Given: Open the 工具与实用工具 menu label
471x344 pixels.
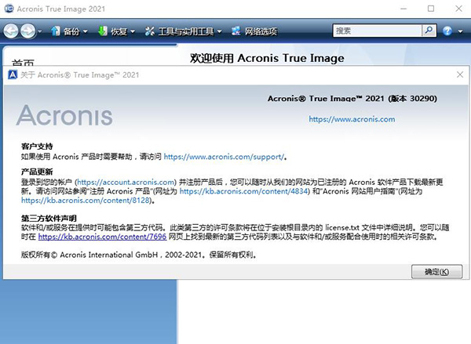Looking at the screenshot, I should [x=186, y=31].
